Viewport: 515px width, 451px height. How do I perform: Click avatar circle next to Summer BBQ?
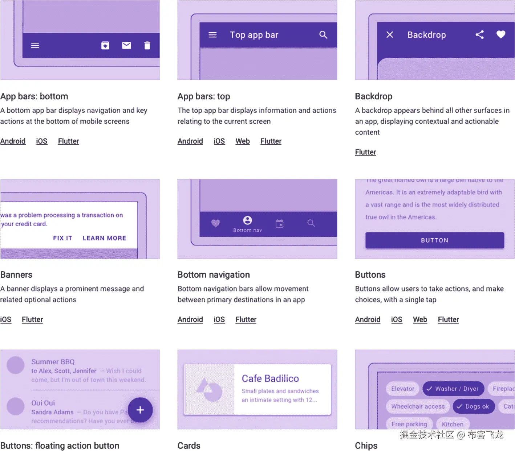click(x=16, y=365)
